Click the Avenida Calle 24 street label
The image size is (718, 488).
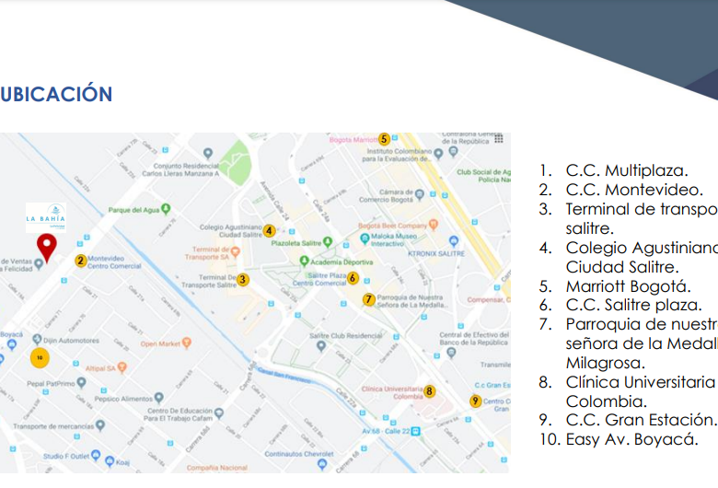pos(274,201)
